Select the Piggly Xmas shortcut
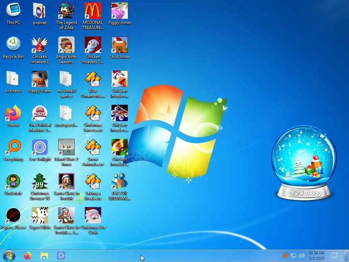This screenshot has width=349, height=262. click(120, 14)
